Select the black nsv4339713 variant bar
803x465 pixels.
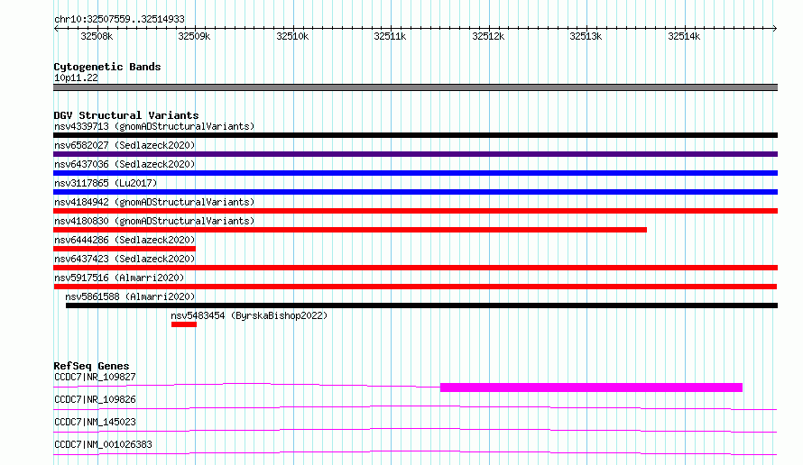coord(415,135)
